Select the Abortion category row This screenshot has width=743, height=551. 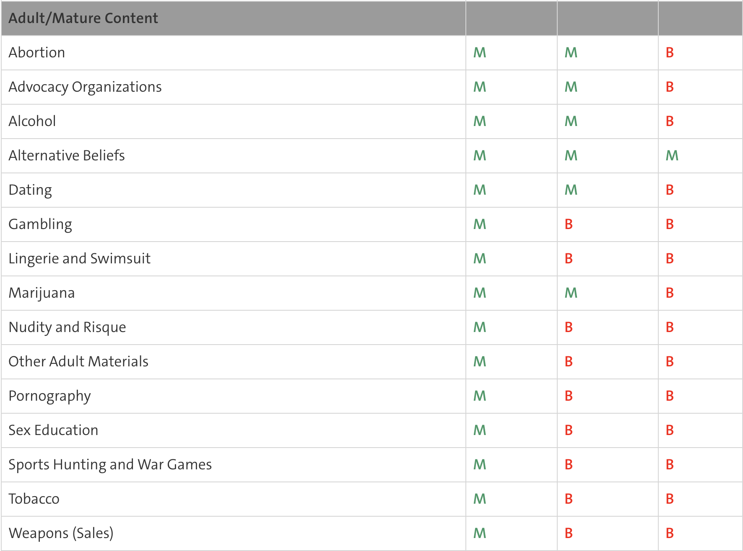[x=37, y=53]
